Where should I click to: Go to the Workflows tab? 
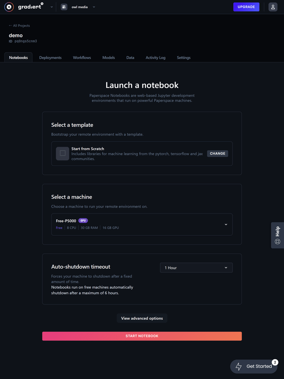tap(82, 58)
